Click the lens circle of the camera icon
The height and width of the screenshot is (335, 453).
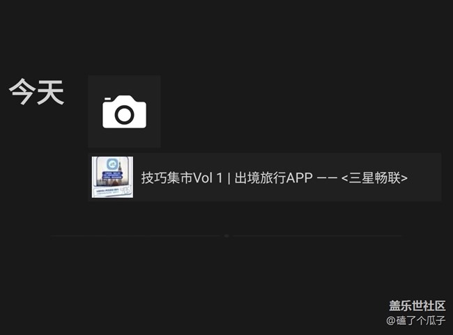pyautogui.click(x=124, y=115)
